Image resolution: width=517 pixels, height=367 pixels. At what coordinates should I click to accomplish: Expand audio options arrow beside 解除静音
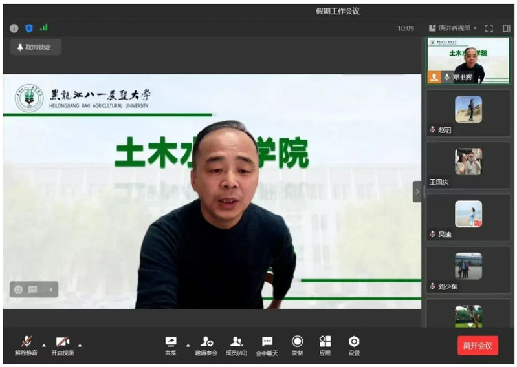(44, 344)
